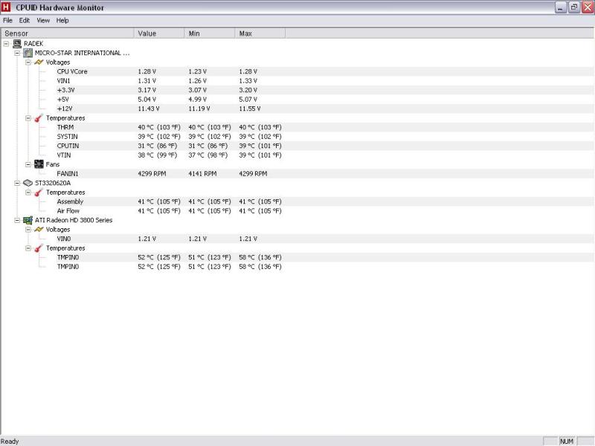
Task: Click the CPUID Hardware Monitor title bar icon
Action: (x=6, y=7)
